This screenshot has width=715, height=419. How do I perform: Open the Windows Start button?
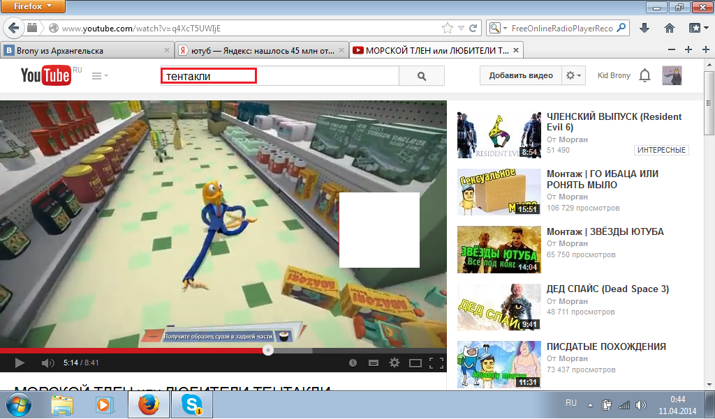tap(18, 405)
